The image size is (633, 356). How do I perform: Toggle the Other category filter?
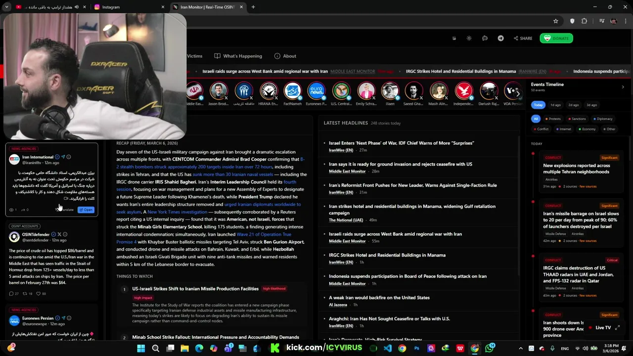(x=609, y=129)
